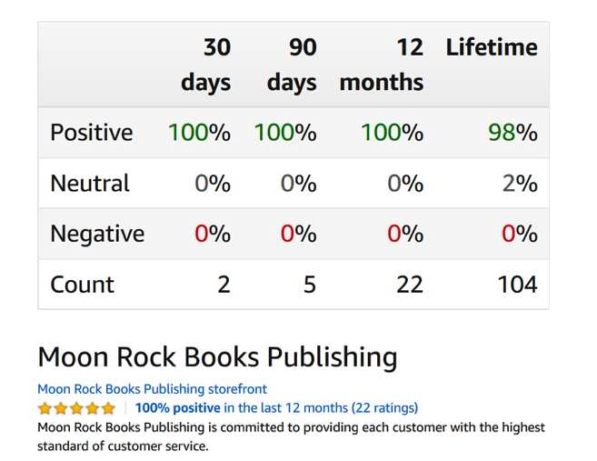Click the 100% positive ratings link
Viewport: 597px width, 461px height.
pos(276,408)
